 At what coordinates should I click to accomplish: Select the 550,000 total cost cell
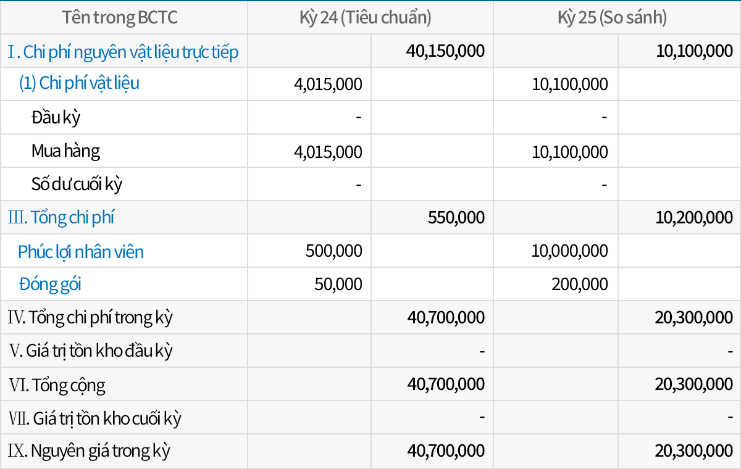click(x=456, y=218)
